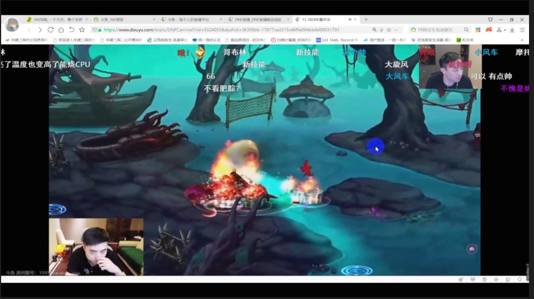Click the search box magnifier icon
Screen dimensions: 534x299
pyautogui.click(x=466, y=30)
